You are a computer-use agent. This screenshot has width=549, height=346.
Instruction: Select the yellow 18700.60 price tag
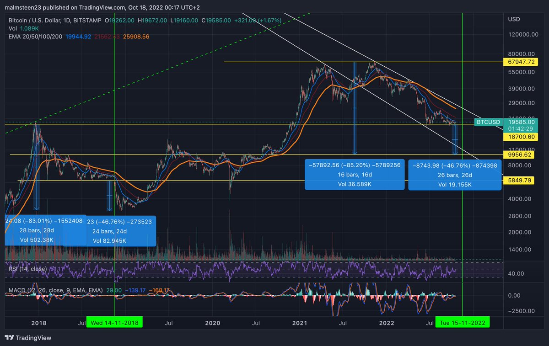coord(522,137)
